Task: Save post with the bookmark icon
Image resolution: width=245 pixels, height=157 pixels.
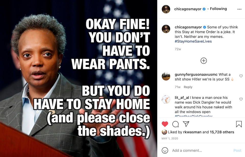Action: (x=239, y=124)
